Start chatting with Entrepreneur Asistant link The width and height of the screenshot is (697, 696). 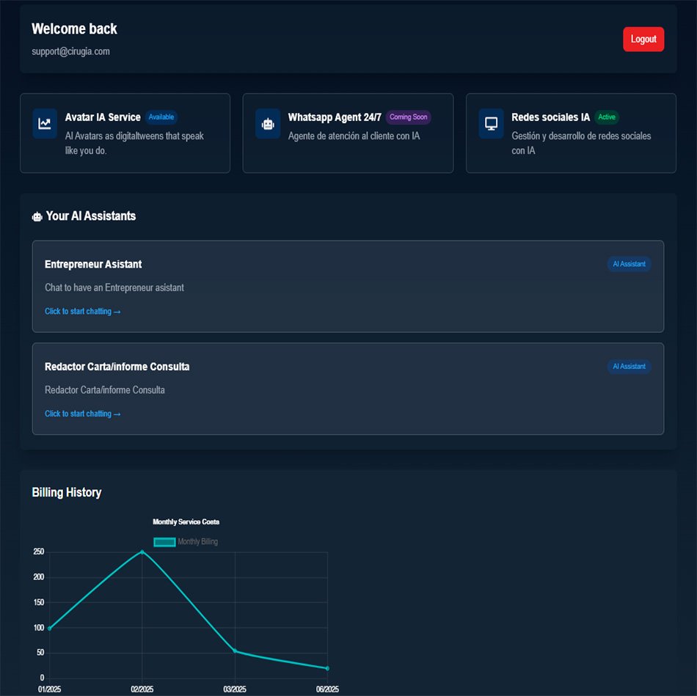click(x=82, y=312)
